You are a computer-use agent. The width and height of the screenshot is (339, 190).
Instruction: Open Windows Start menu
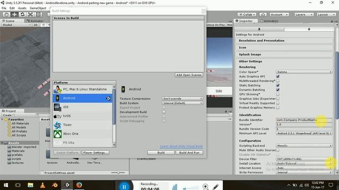pos(6,185)
